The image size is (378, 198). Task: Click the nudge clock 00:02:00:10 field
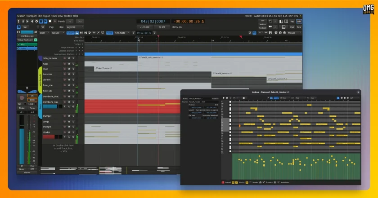click(x=144, y=33)
